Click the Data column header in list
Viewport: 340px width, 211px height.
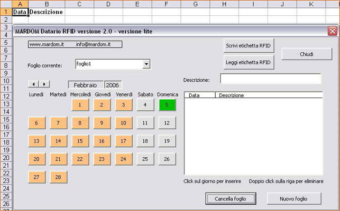point(200,95)
